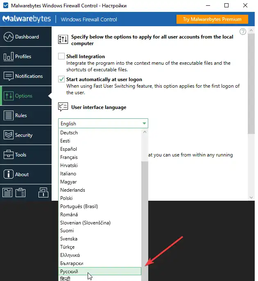Open the connections log clipboard icon
This screenshot has height=281, width=258.
coord(20,193)
